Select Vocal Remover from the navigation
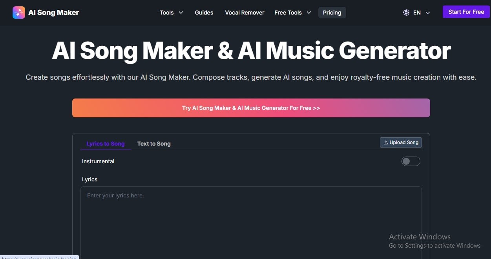491x259 pixels. (244, 12)
